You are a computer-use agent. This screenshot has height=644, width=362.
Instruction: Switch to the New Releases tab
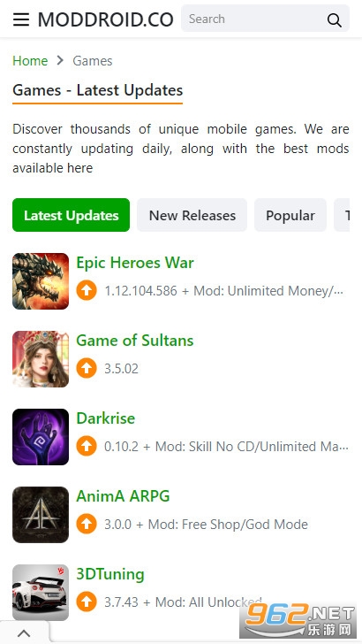[x=192, y=215]
